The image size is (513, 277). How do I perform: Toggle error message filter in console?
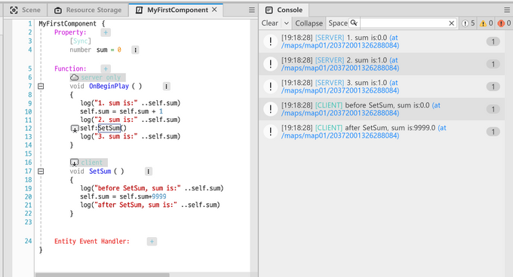pos(504,23)
